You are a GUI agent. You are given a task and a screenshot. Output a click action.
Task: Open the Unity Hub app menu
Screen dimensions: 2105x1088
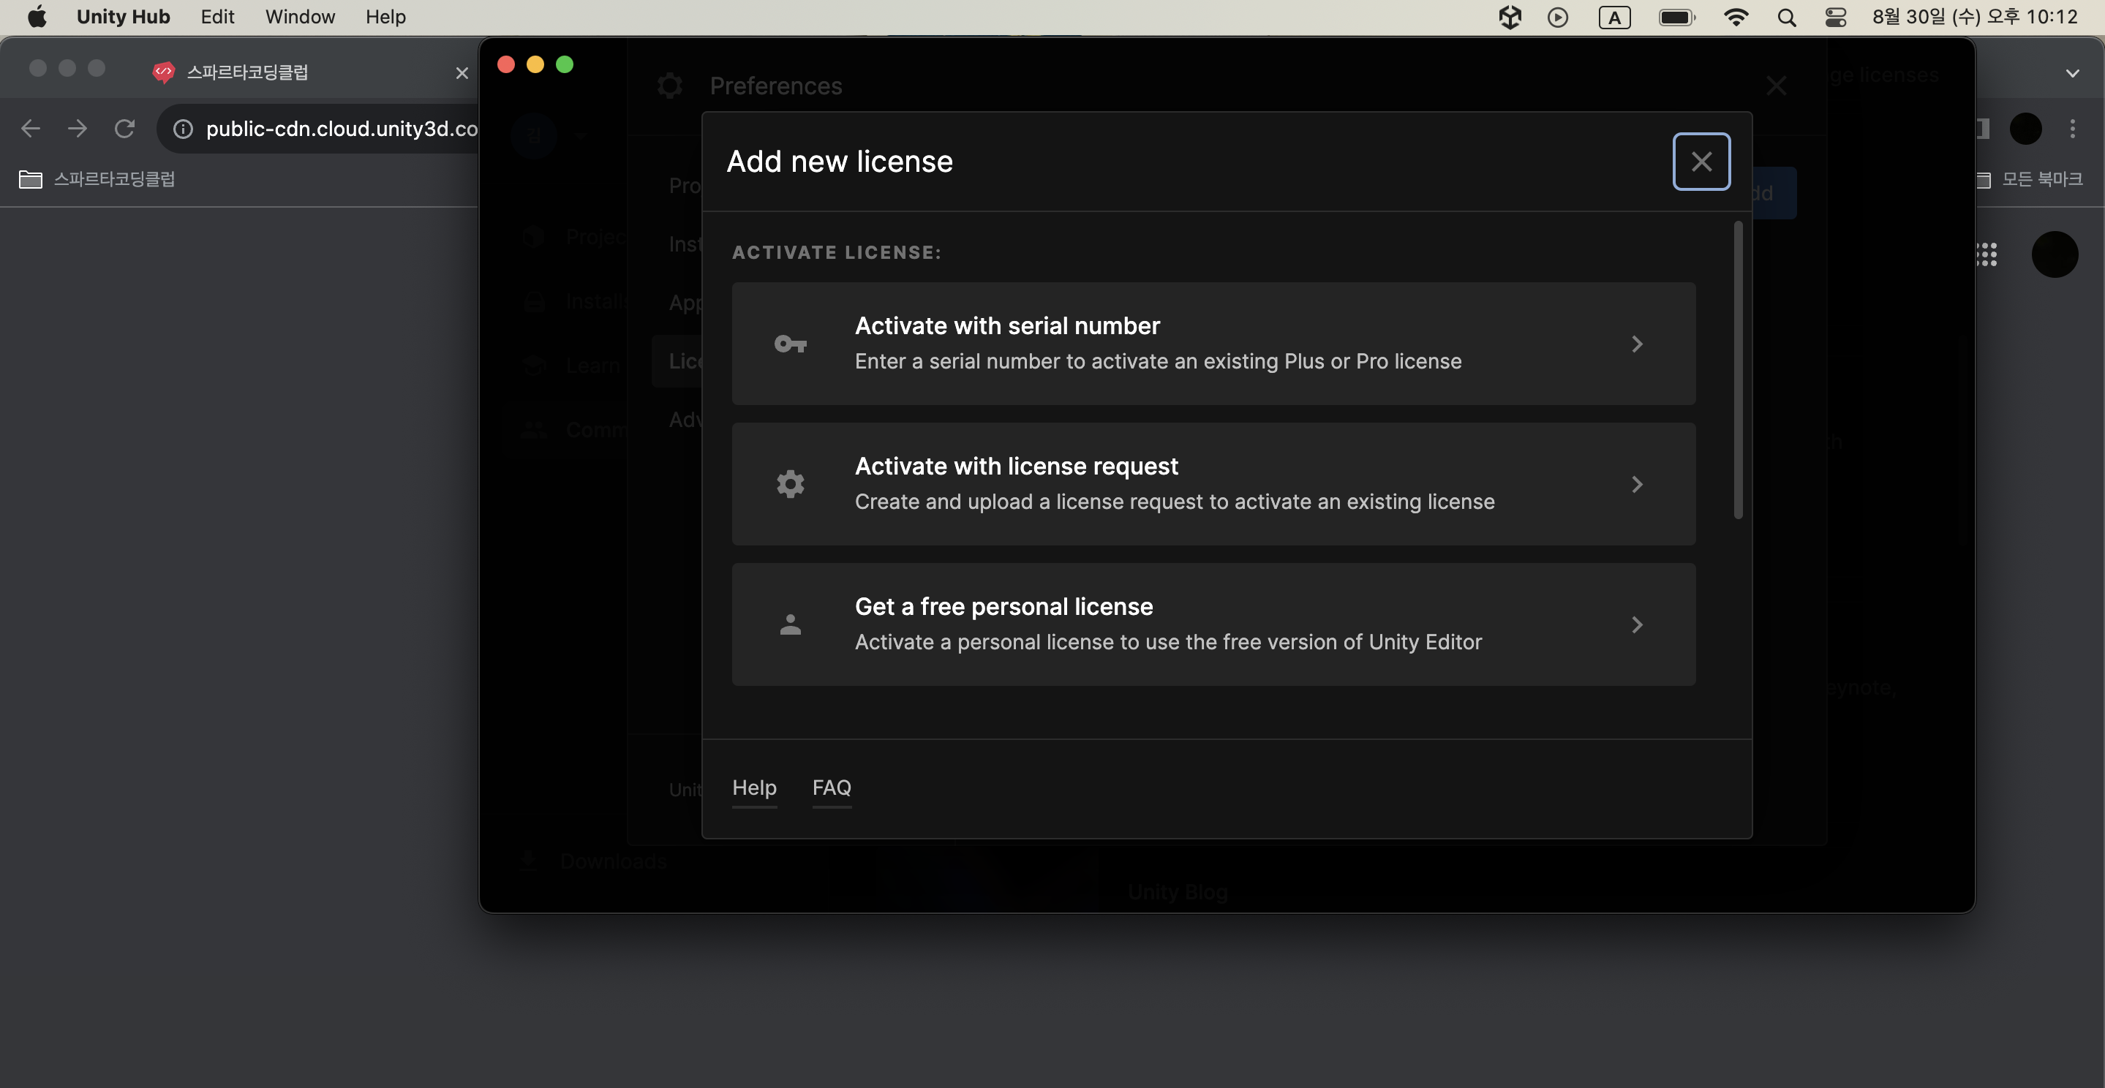(124, 16)
